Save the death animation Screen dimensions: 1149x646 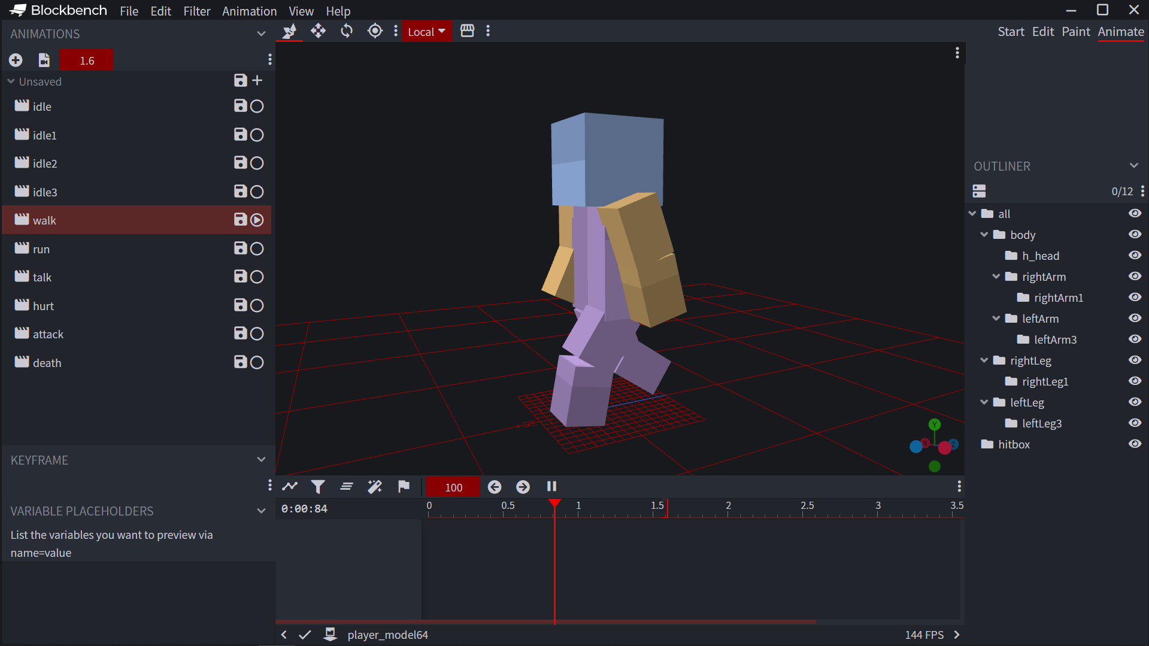240,362
